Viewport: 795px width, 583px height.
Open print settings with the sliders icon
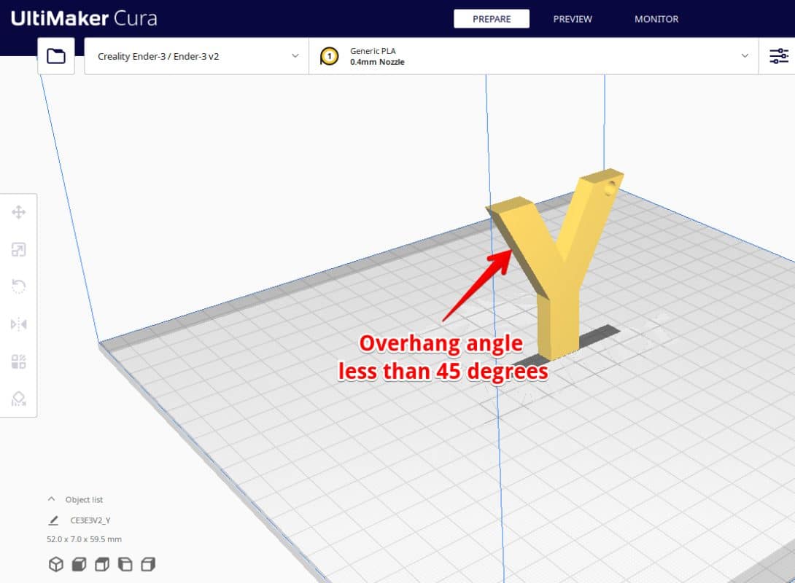(x=779, y=55)
